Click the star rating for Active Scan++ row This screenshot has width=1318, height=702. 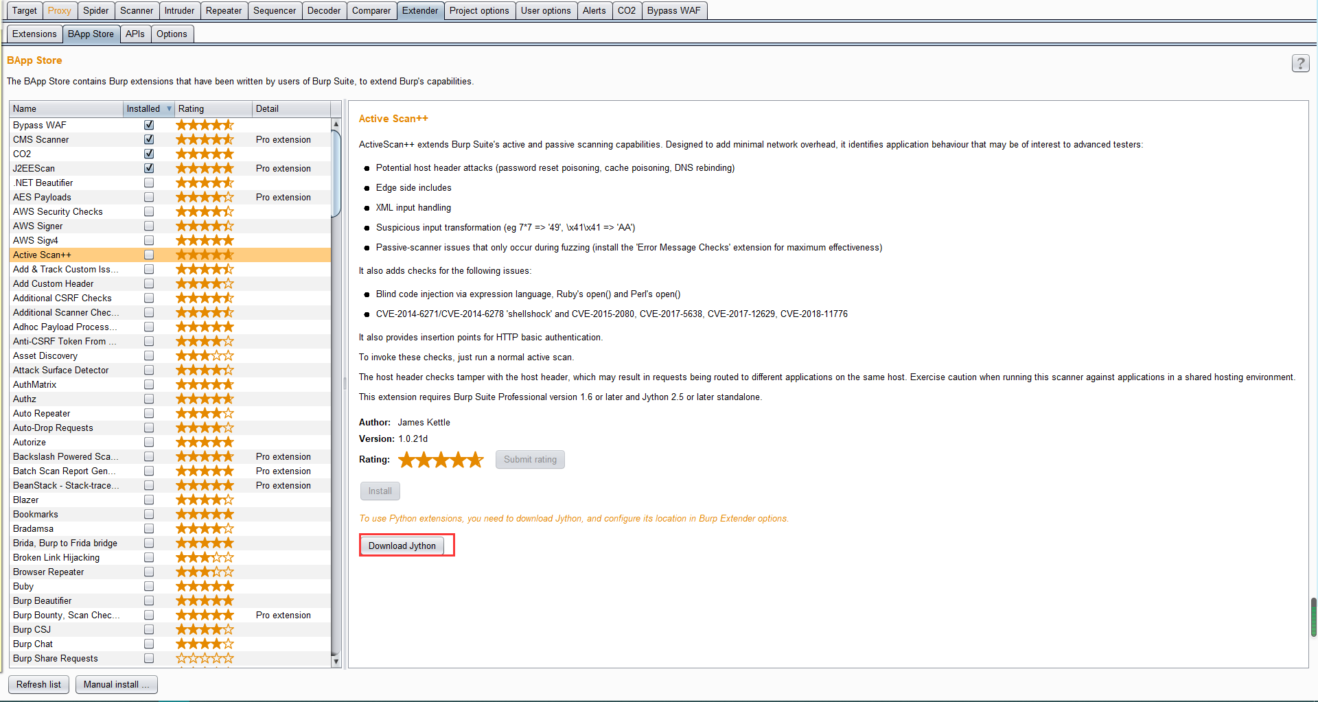click(x=205, y=255)
